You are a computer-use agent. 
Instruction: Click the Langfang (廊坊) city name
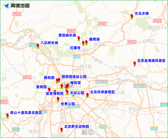[87, 132]
